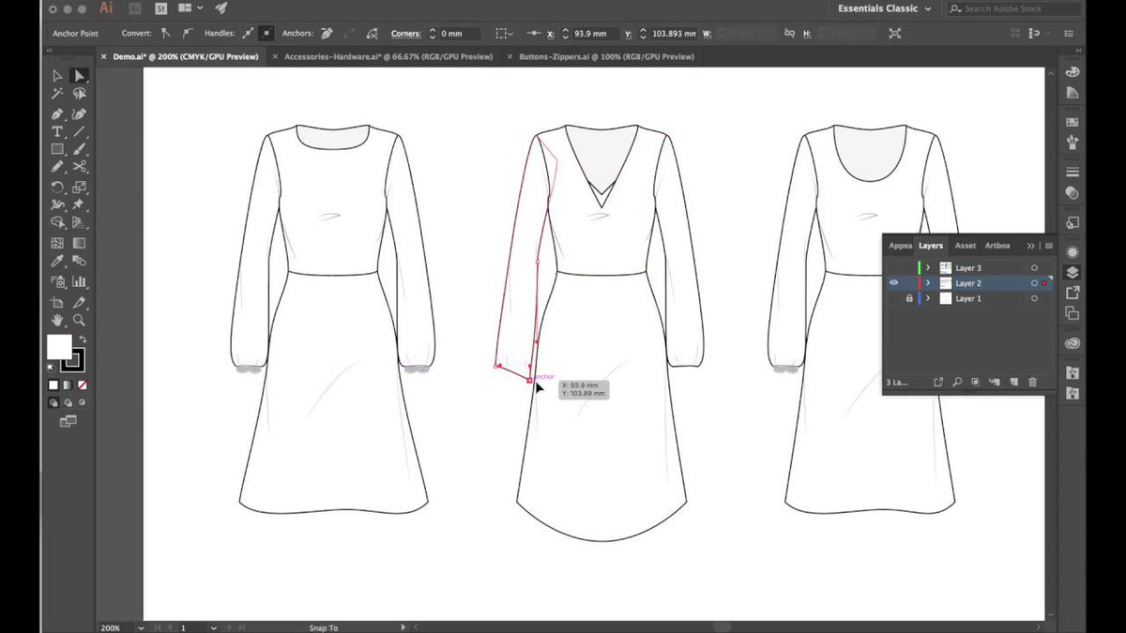Expand Layer 3 disclosure arrow

[928, 268]
